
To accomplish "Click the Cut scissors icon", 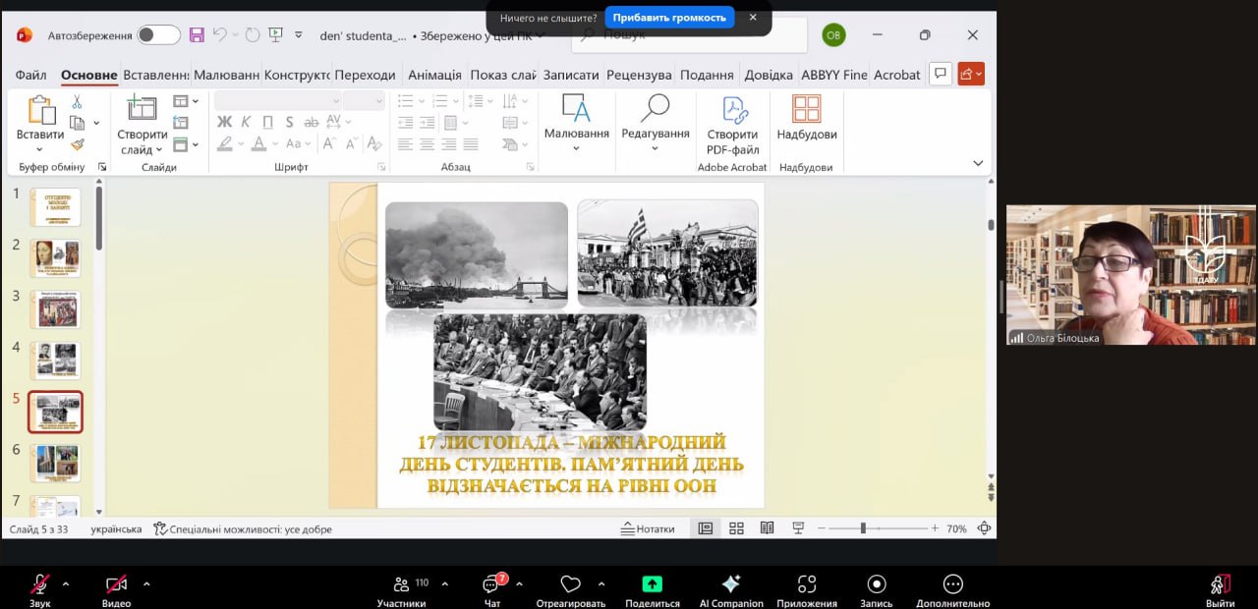I will pos(77,102).
